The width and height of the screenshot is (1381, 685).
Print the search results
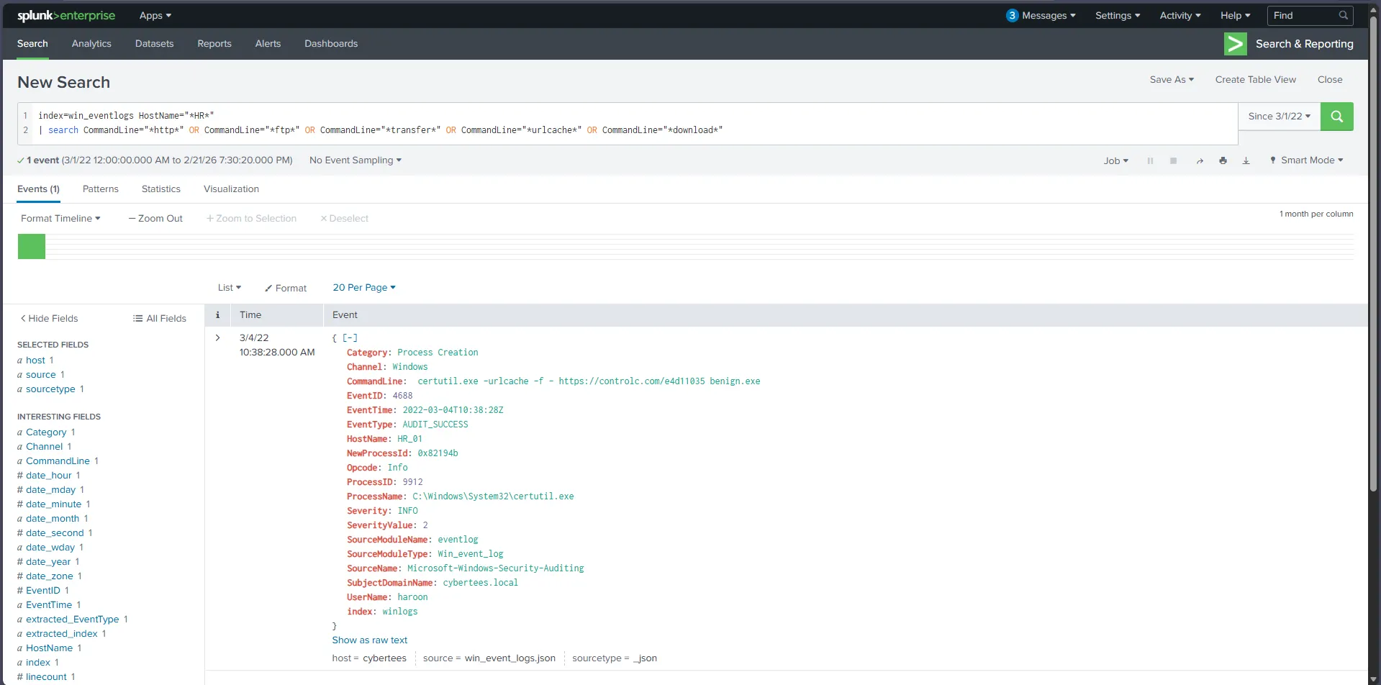(1223, 160)
